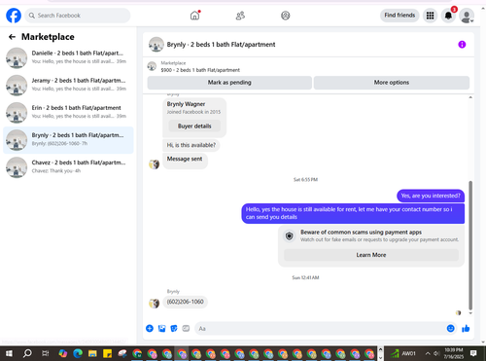
Task: Open the Erin conversation
Action: 68,112
